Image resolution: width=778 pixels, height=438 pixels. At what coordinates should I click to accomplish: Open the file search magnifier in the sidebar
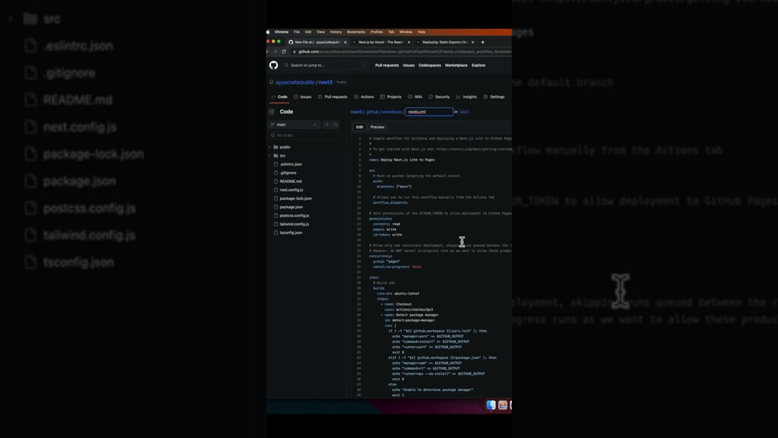click(x=335, y=125)
